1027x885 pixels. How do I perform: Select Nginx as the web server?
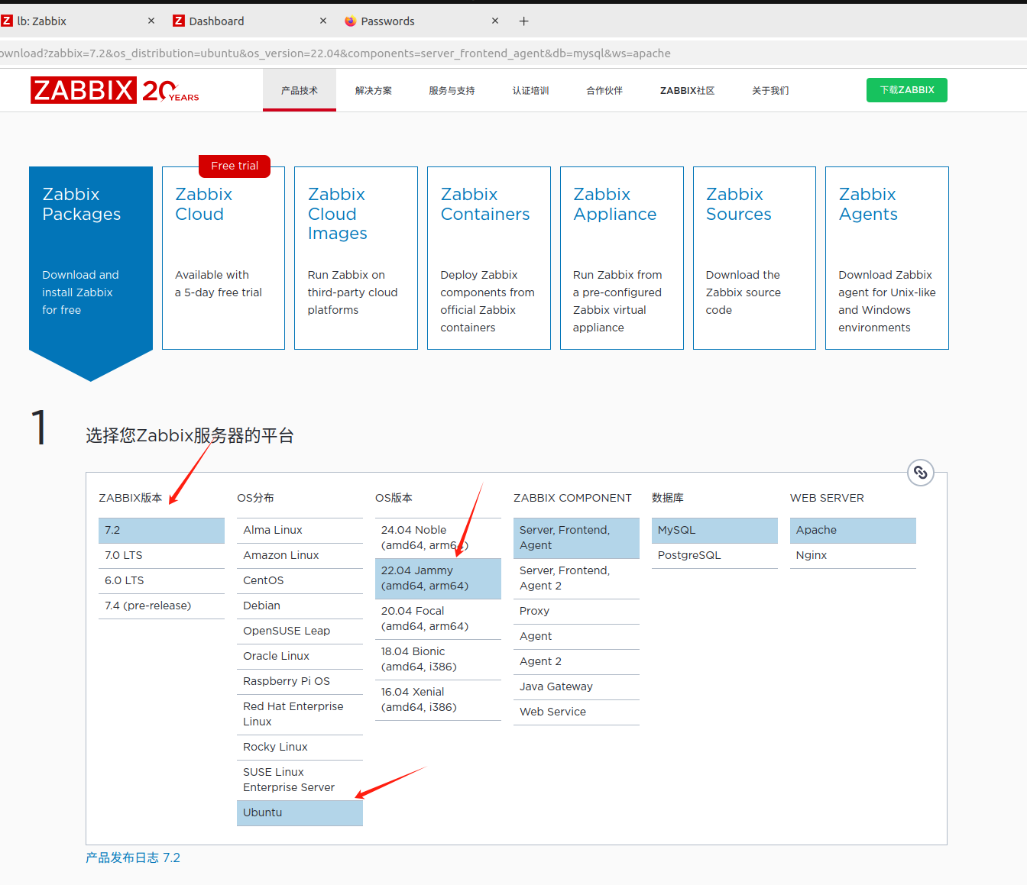click(x=811, y=555)
